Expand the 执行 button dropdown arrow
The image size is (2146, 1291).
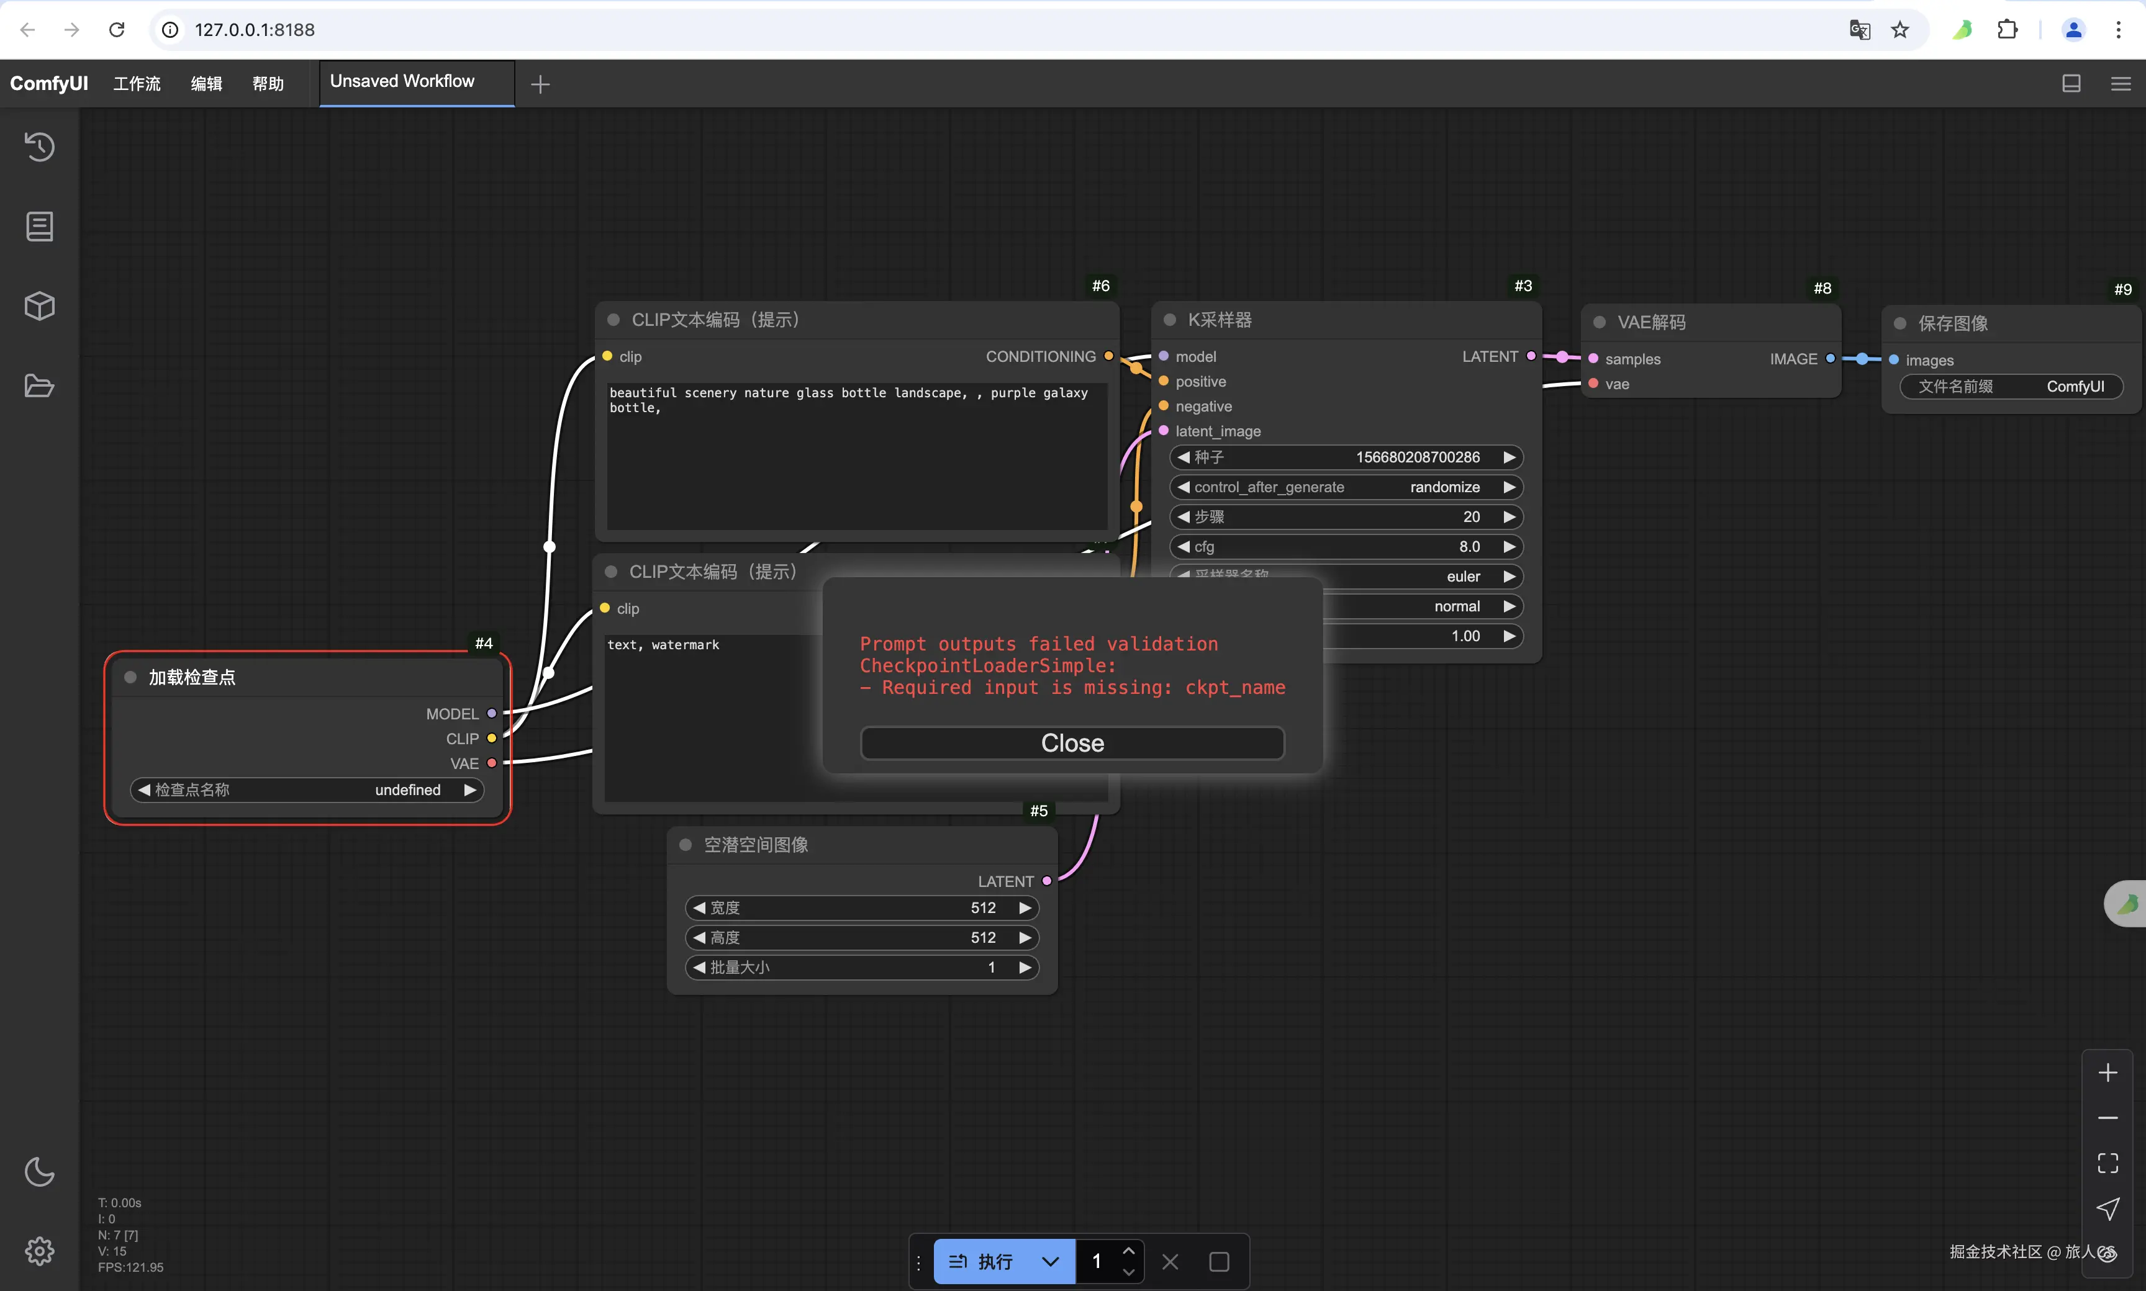[x=1051, y=1261]
